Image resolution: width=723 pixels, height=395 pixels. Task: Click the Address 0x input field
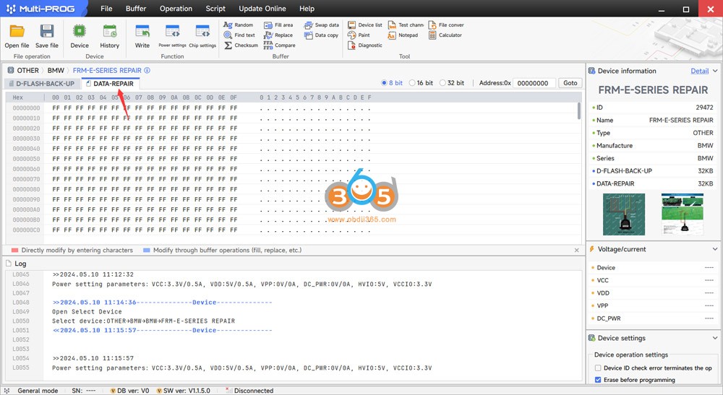click(534, 83)
